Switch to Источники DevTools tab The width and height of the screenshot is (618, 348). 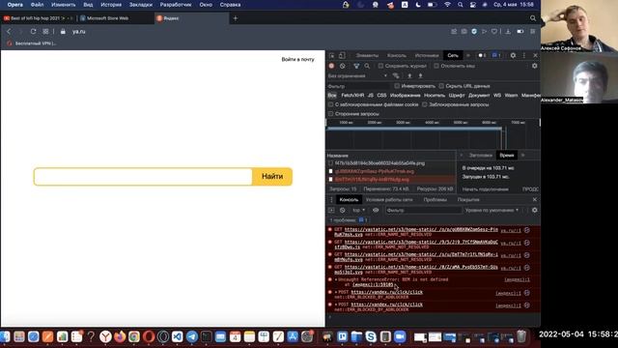(x=427, y=56)
